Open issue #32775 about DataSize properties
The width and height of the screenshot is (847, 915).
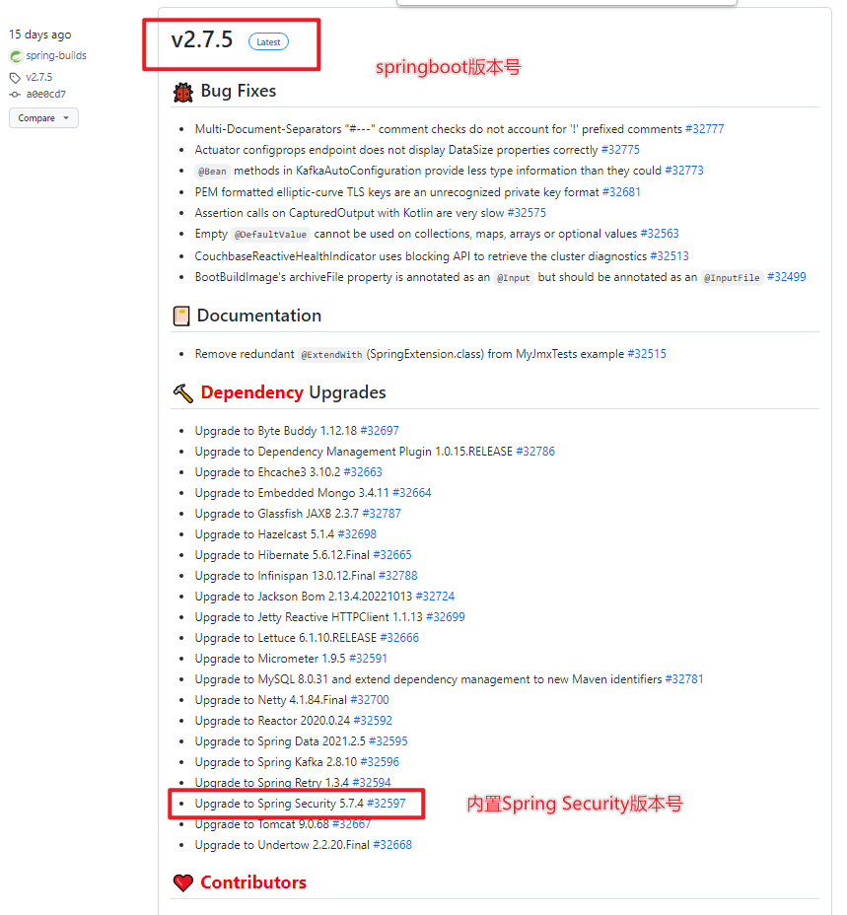(x=620, y=150)
